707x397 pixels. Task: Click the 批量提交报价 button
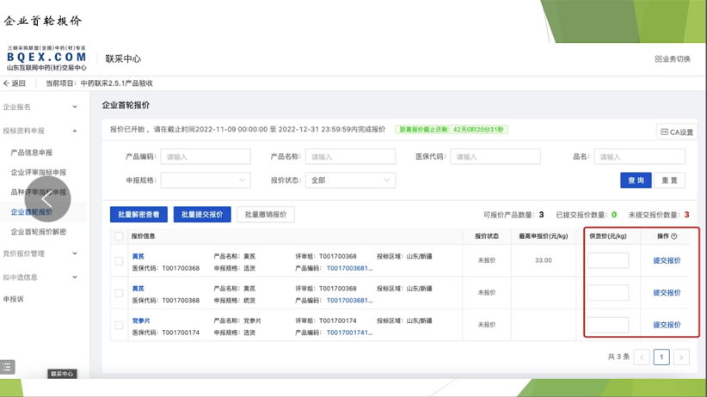pyautogui.click(x=202, y=214)
